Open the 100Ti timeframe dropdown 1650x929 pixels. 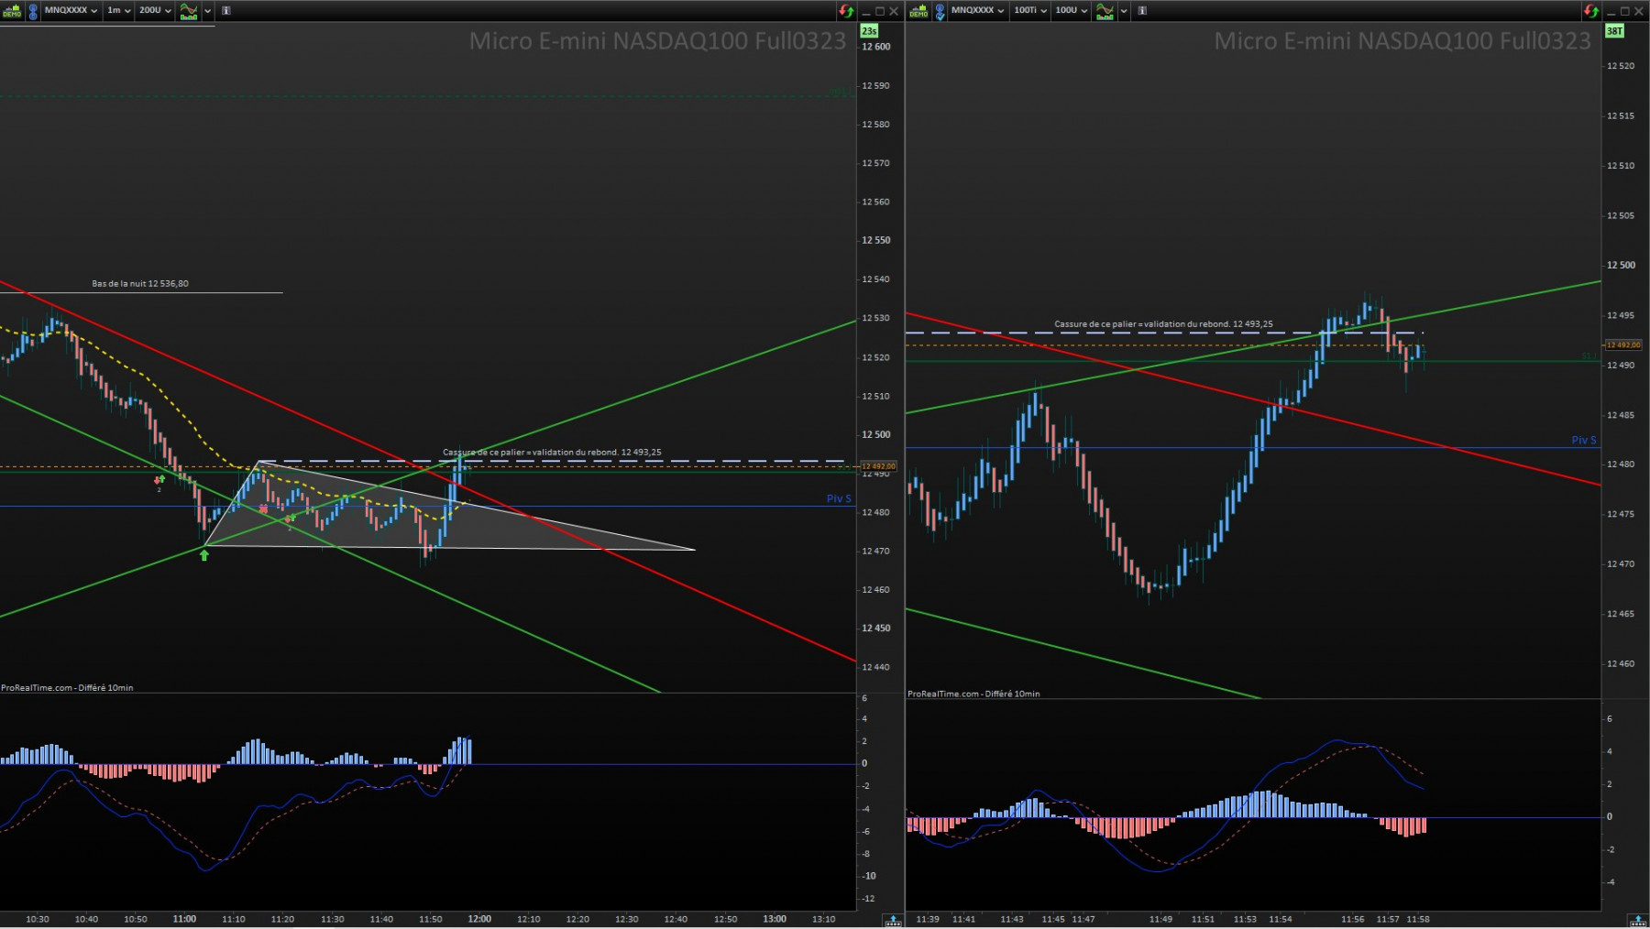point(1030,11)
